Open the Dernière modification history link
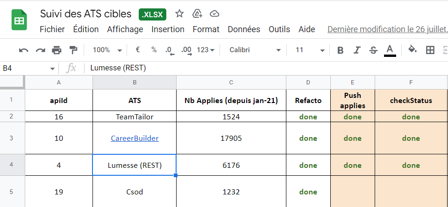 387,29
